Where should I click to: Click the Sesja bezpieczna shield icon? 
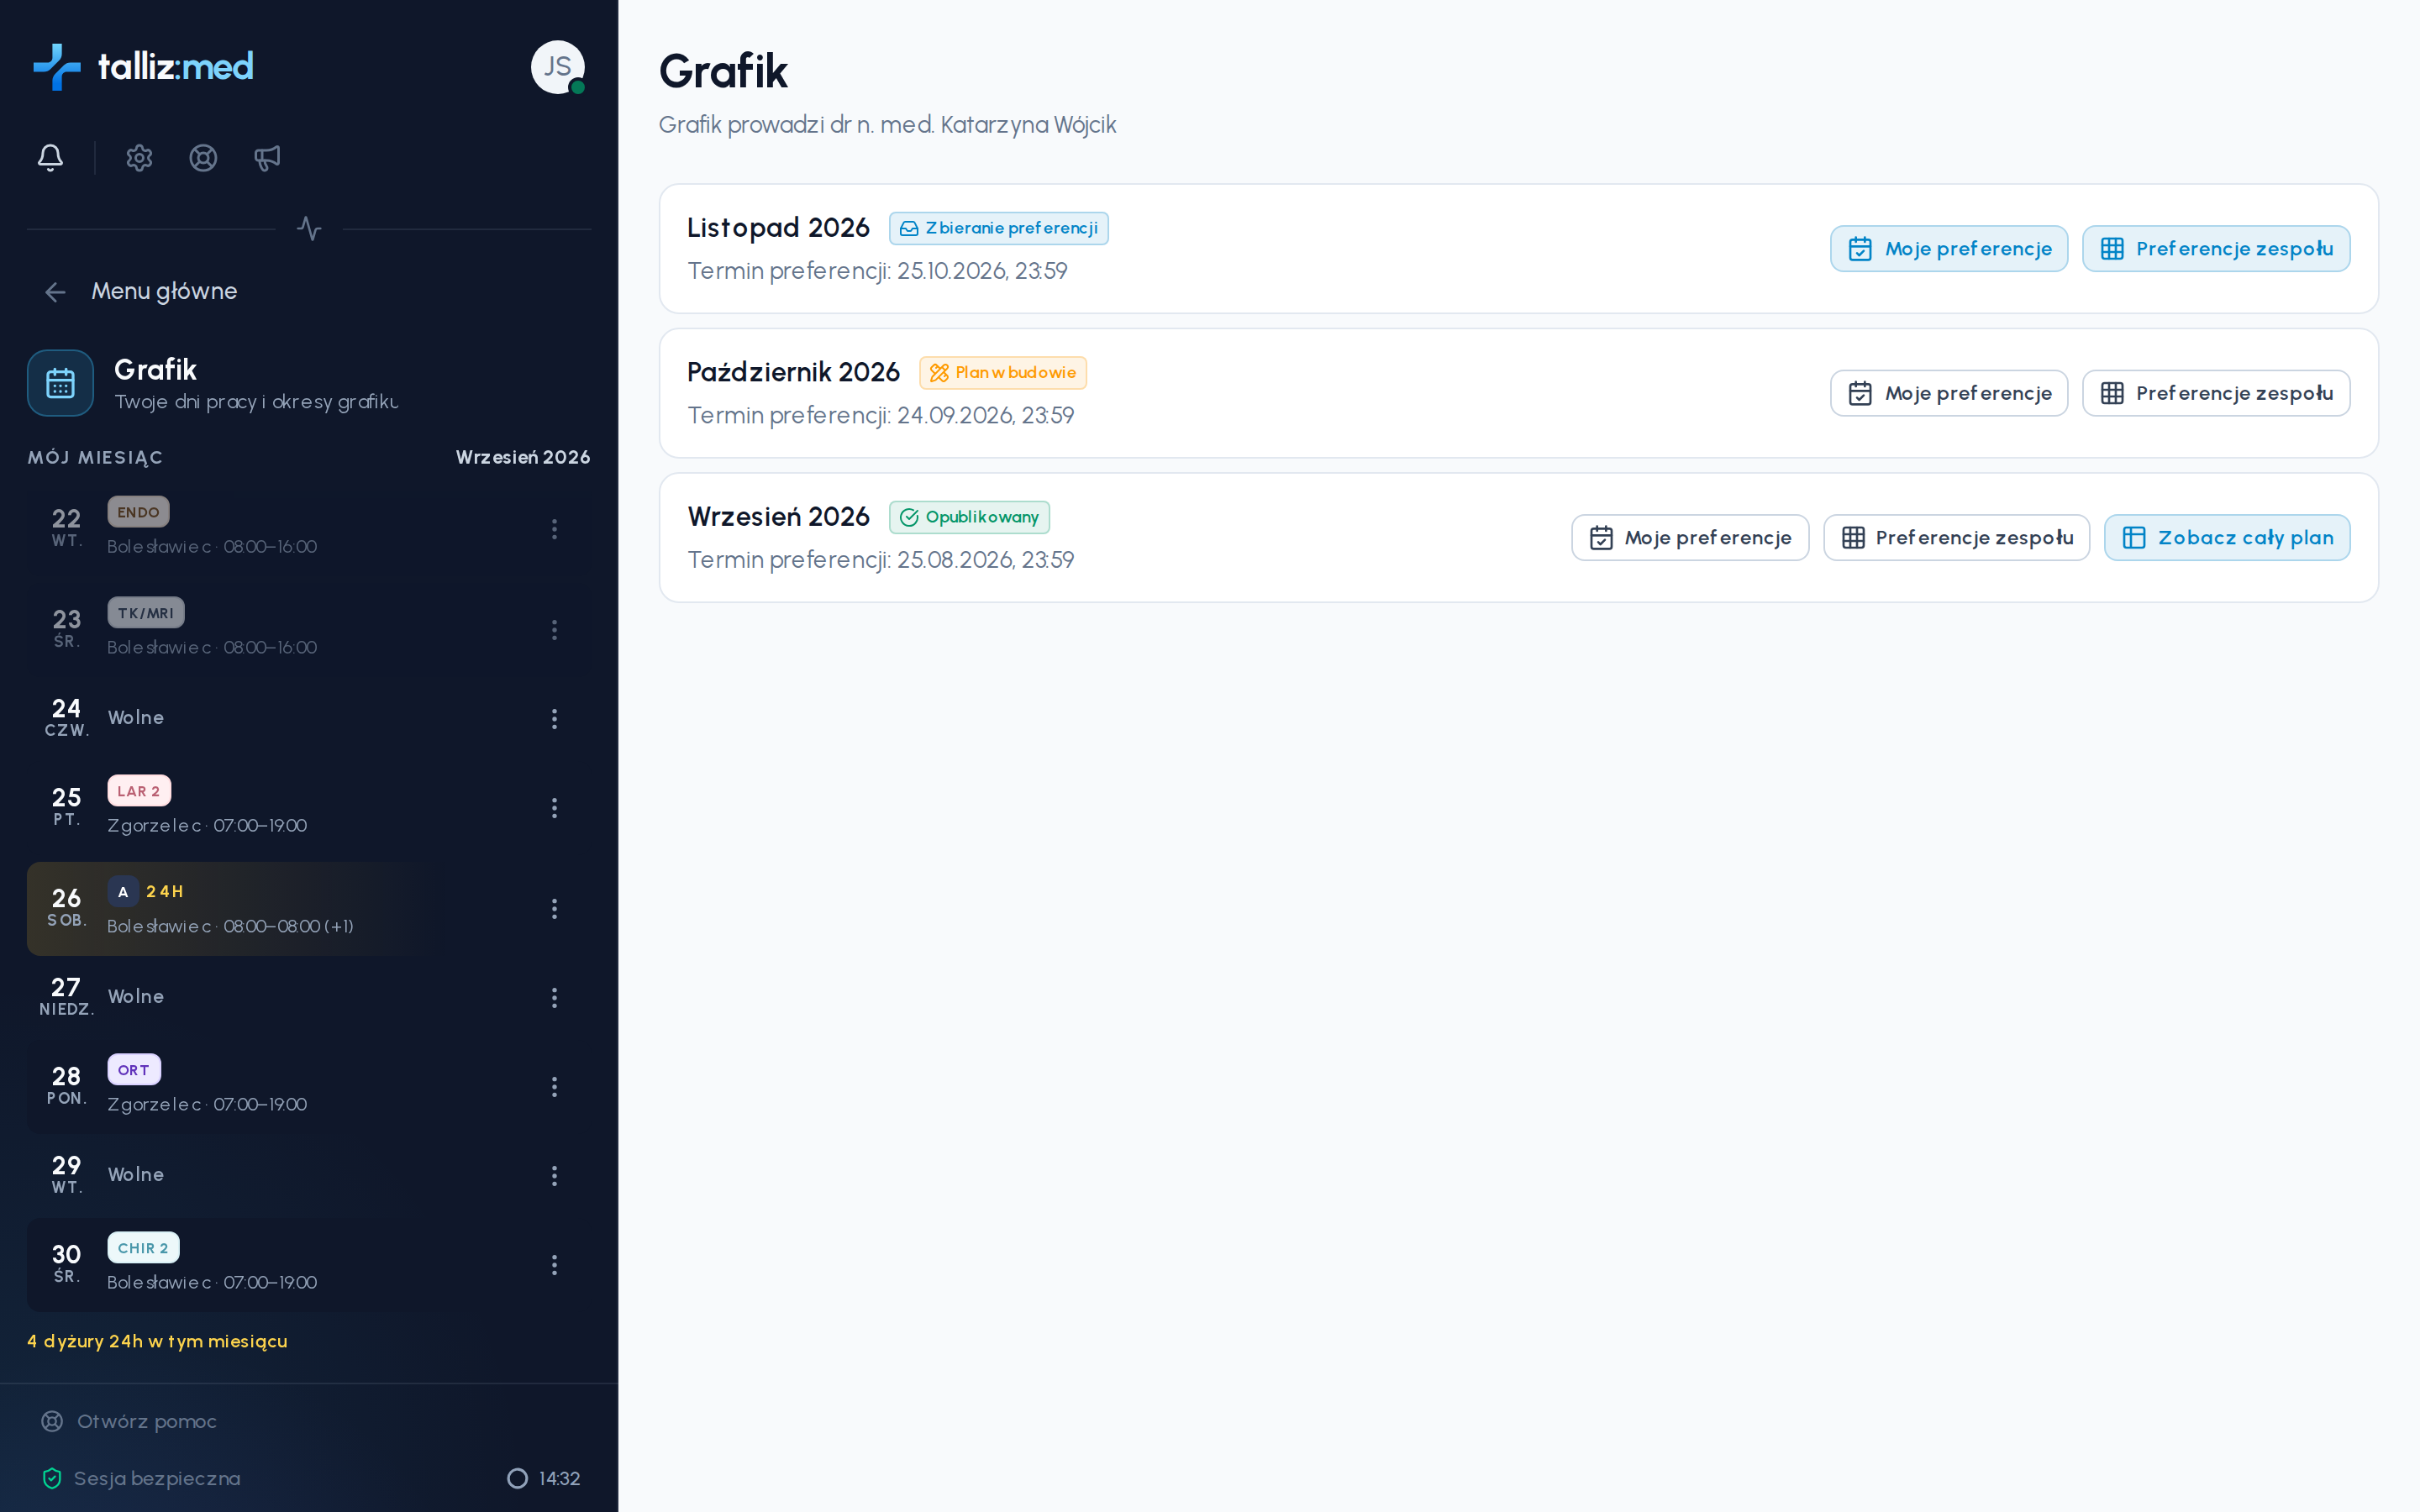coord(52,1478)
